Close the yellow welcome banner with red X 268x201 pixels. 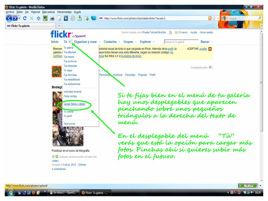tap(210, 49)
